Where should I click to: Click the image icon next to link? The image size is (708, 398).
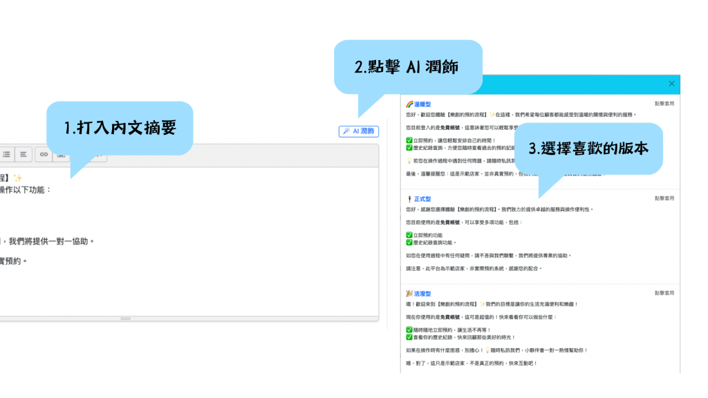(60, 154)
